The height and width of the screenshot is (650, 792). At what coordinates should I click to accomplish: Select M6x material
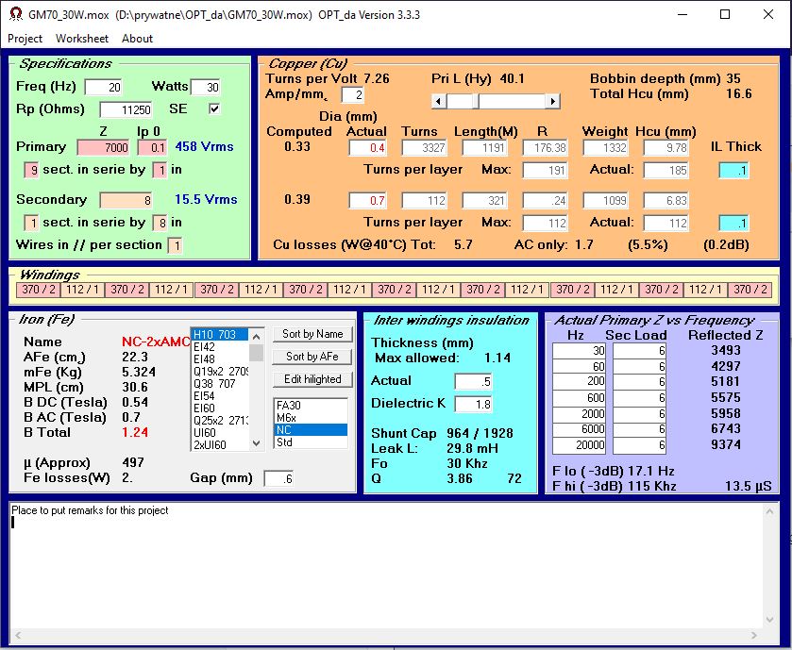(311, 417)
